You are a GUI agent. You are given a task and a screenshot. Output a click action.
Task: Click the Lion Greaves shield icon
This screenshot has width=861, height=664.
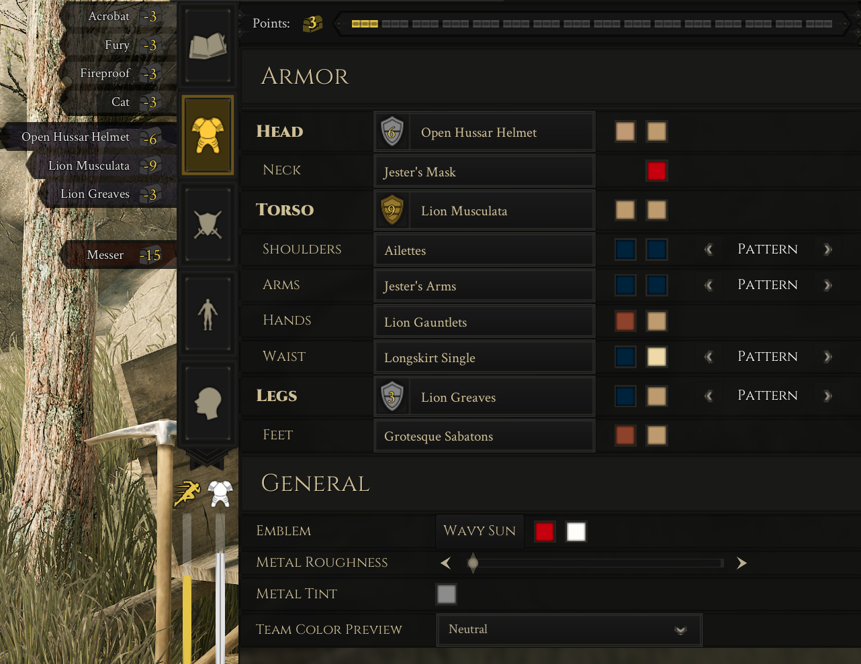pyautogui.click(x=392, y=397)
